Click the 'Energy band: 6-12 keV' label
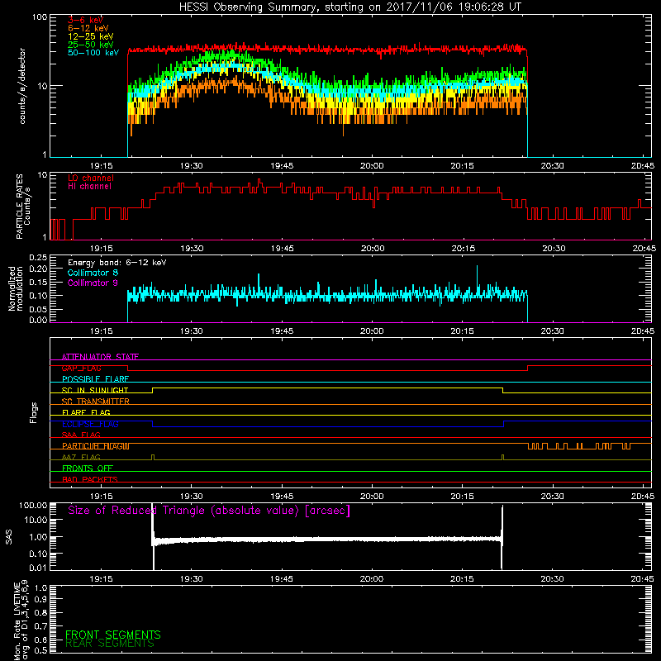Viewport: 661px width, 661px height. point(117,263)
